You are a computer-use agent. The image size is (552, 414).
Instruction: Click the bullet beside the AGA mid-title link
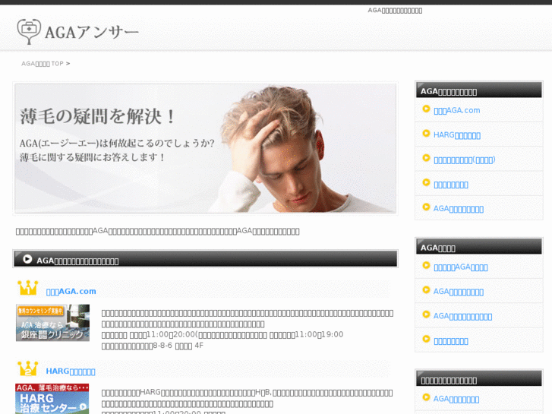click(426, 265)
